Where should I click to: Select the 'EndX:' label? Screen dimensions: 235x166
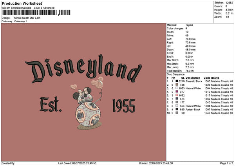tap(170, 53)
